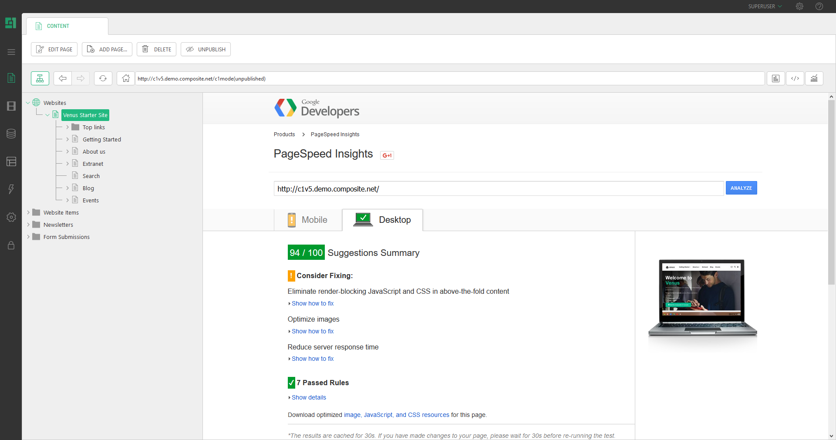
Task: Open the Data perspective (database icon)
Action: point(10,134)
